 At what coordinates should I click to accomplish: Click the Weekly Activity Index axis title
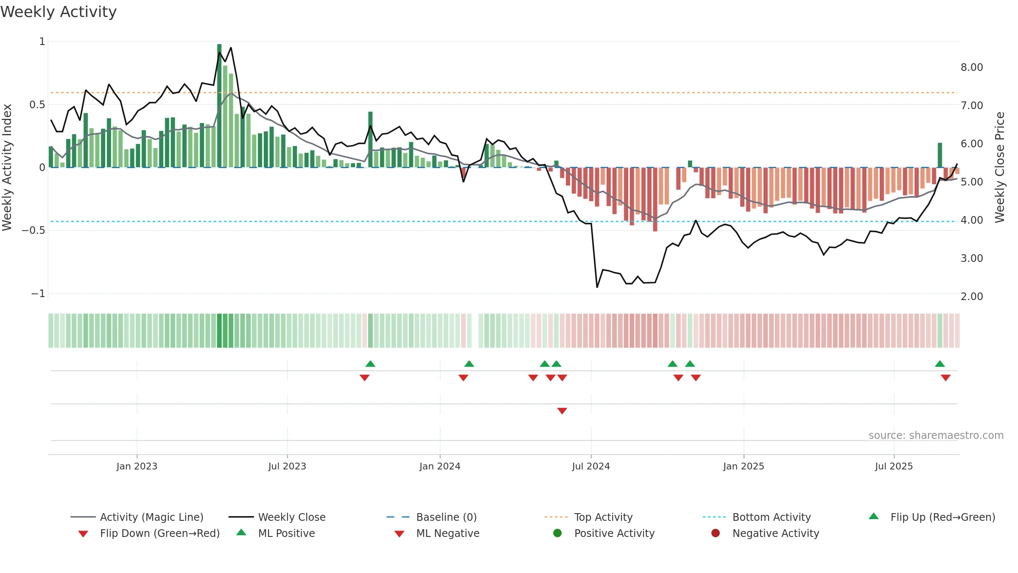(7, 167)
